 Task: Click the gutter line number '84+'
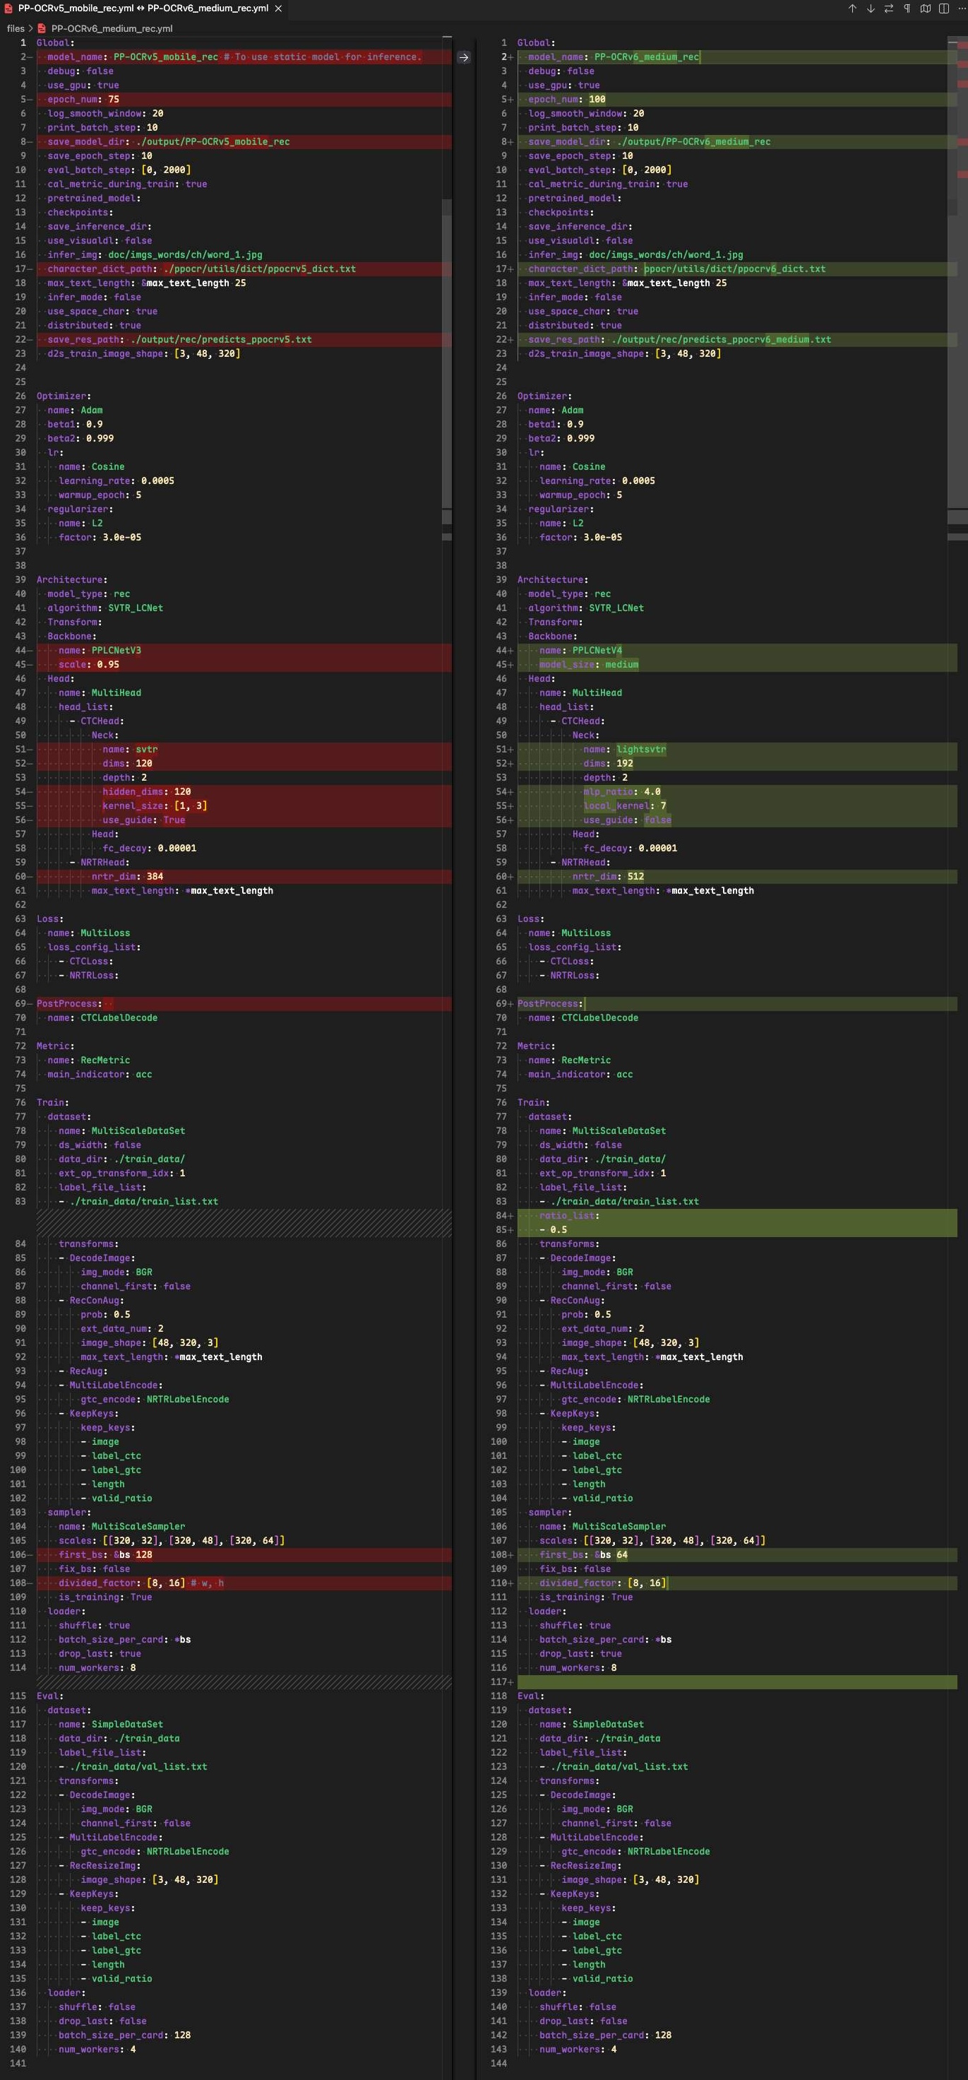(x=503, y=1216)
